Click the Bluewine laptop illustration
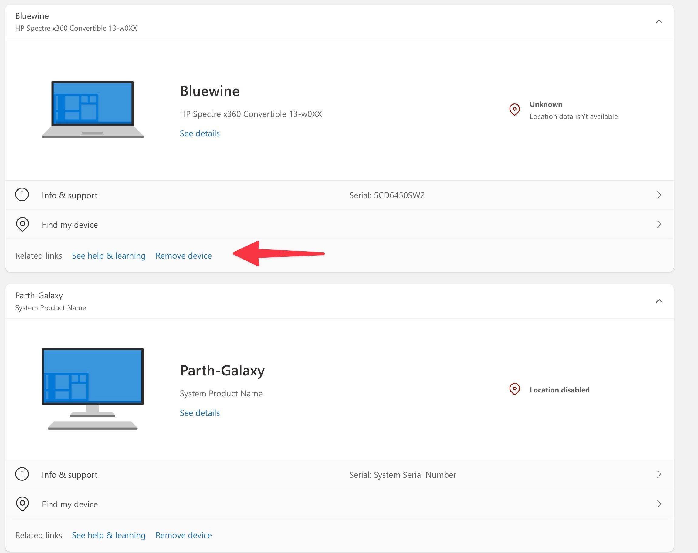The image size is (698, 553). point(92,110)
